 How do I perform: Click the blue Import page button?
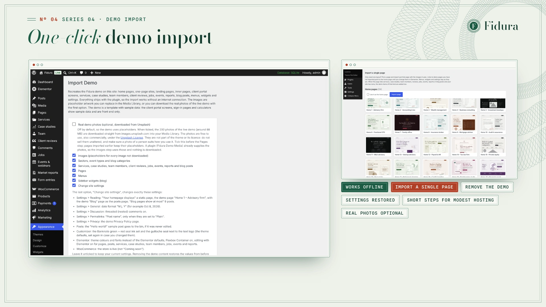coord(396,94)
